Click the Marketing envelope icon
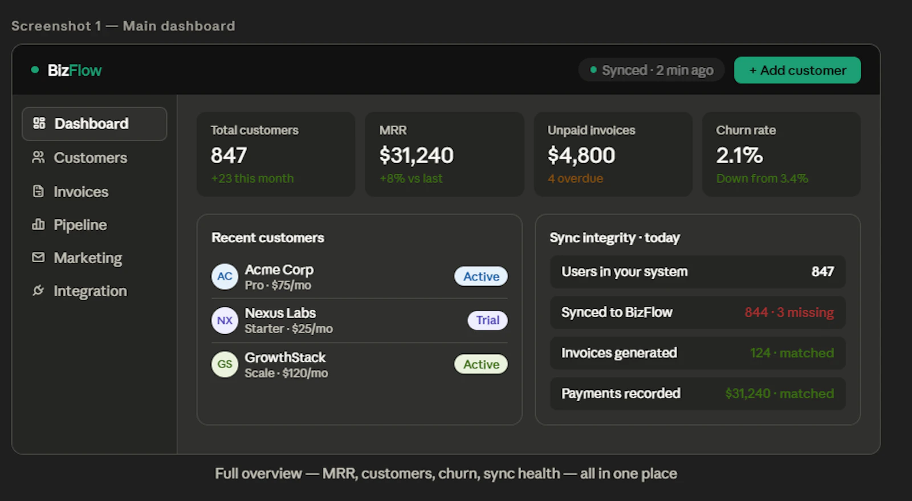The width and height of the screenshot is (912, 501). 38,258
